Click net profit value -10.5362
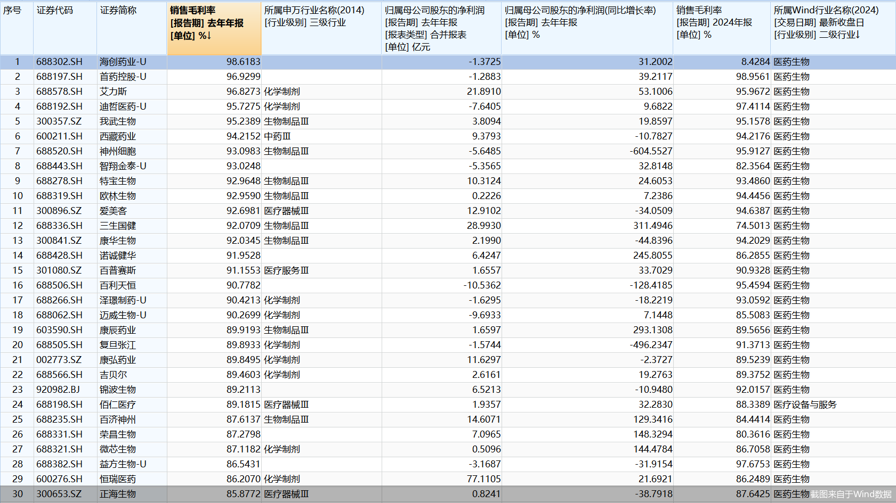Image resolution: width=896 pixels, height=503 pixels. [x=482, y=285]
